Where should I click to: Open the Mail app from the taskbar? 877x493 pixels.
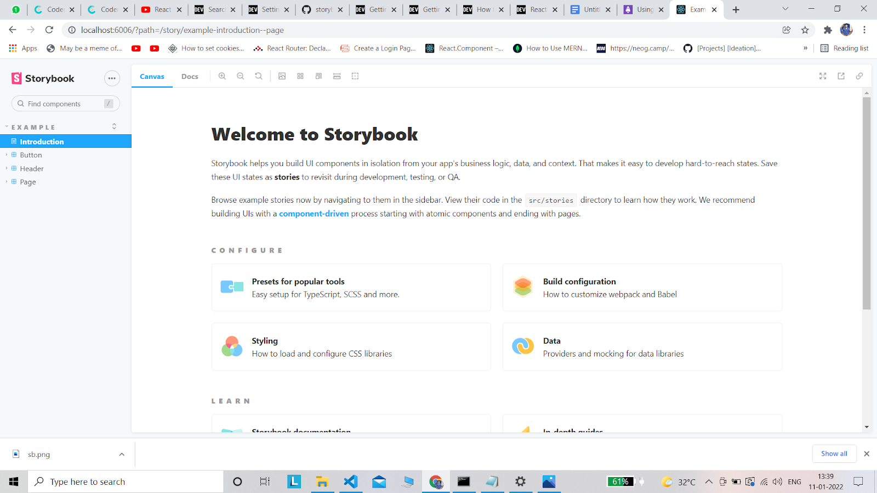[379, 481]
